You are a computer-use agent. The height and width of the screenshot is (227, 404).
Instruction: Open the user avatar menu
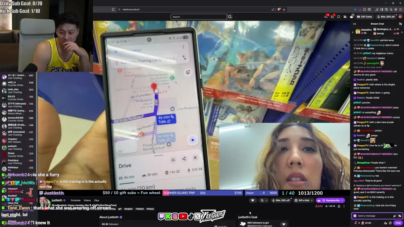pos(400,17)
